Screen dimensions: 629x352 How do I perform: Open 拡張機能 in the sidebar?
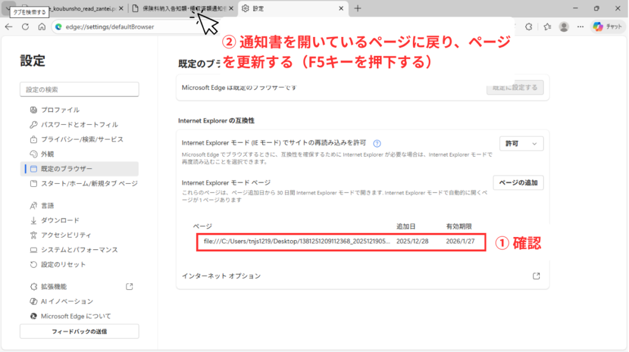79,287
